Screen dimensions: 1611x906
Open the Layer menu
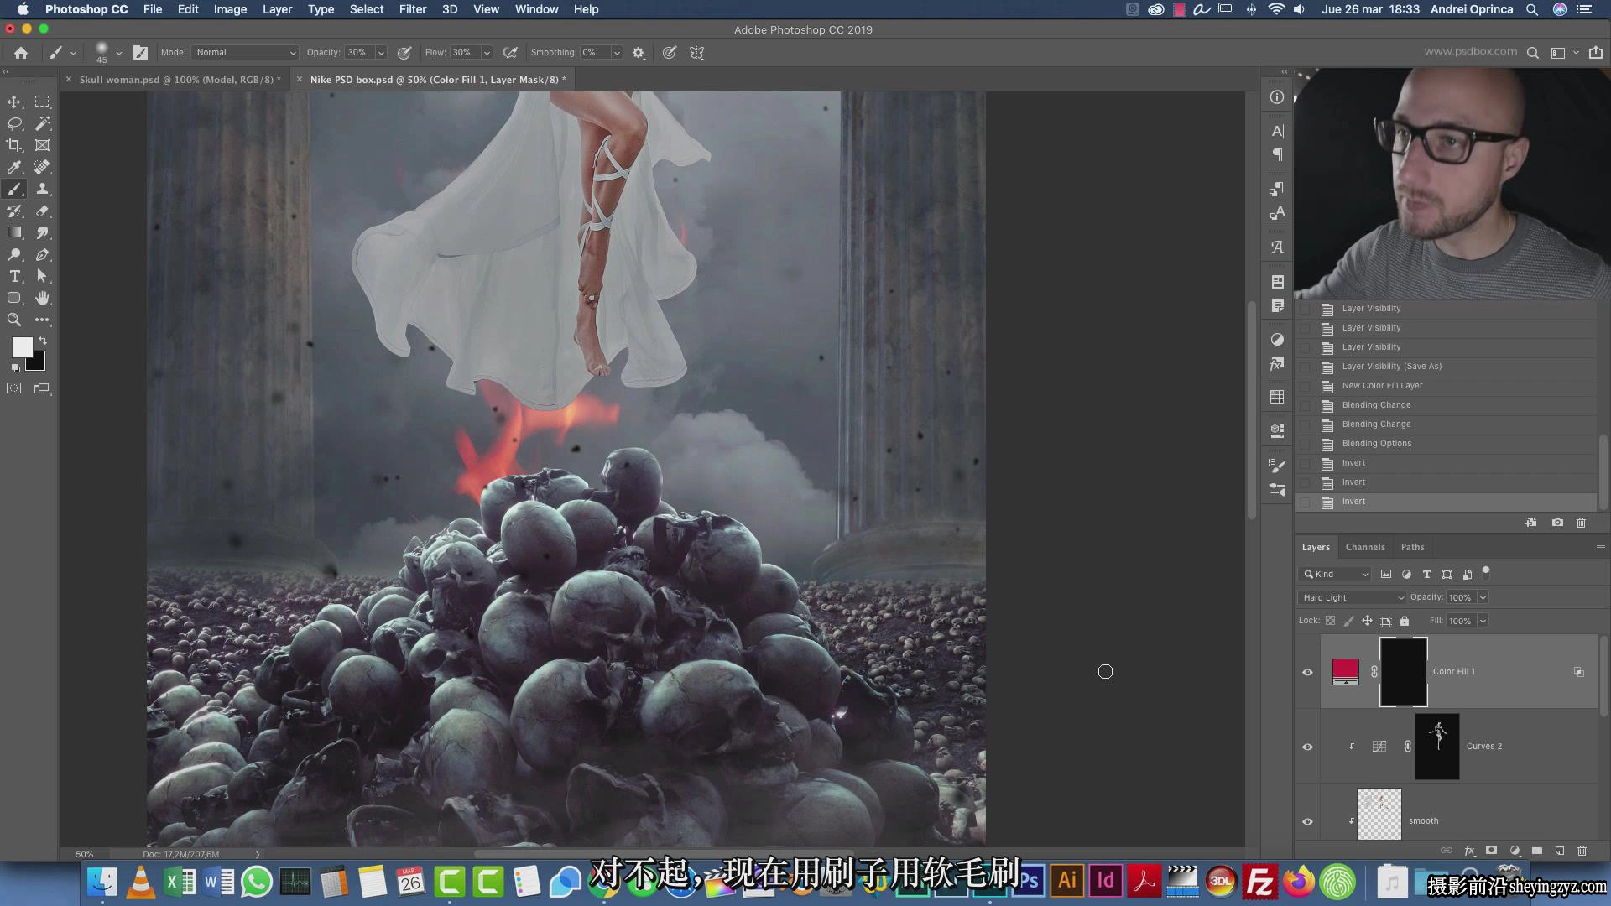[277, 9]
